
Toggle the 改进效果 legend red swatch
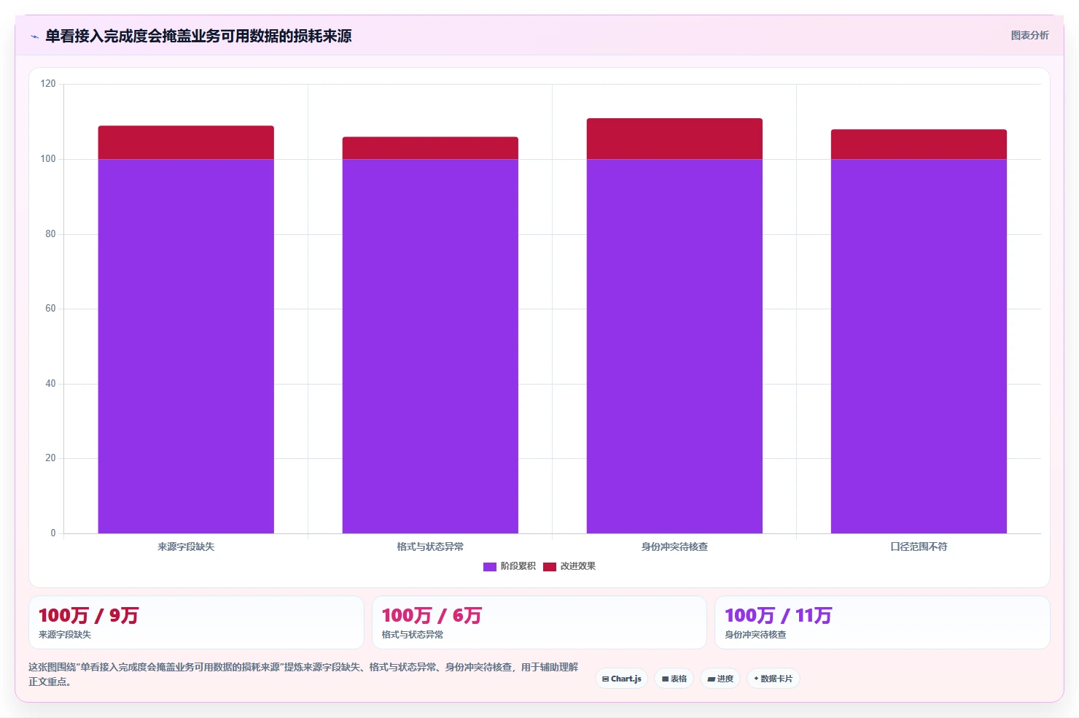(x=549, y=566)
